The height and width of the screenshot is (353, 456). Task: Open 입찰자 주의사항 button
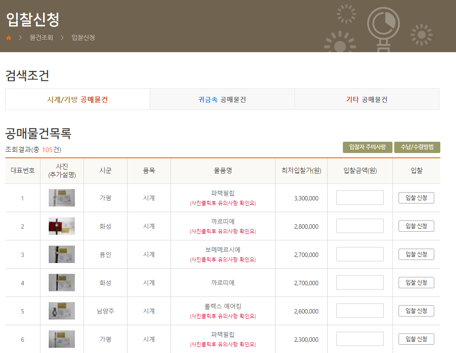(368, 147)
